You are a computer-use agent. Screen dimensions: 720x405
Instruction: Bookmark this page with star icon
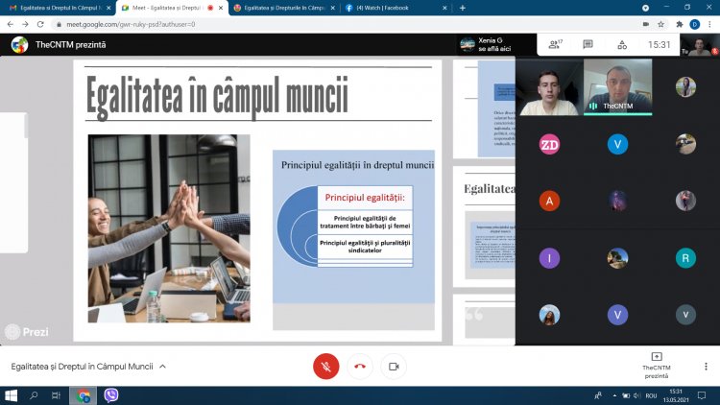pos(660,23)
